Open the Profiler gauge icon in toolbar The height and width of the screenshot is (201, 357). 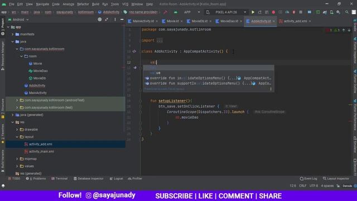(x=287, y=12)
